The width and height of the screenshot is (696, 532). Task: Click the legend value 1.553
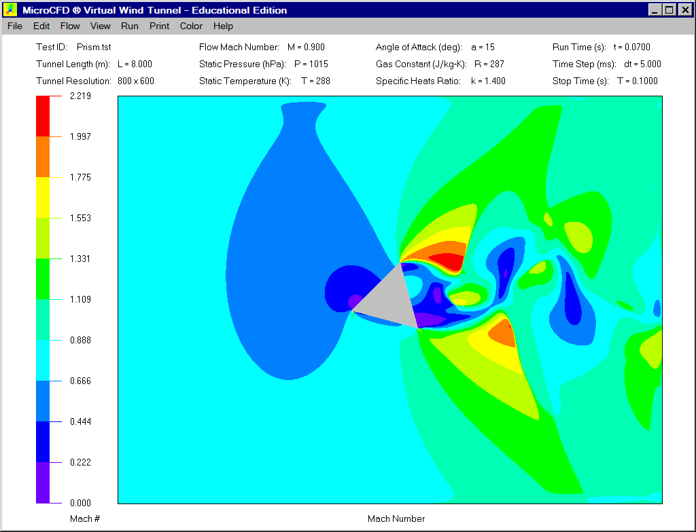[x=80, y=218]
